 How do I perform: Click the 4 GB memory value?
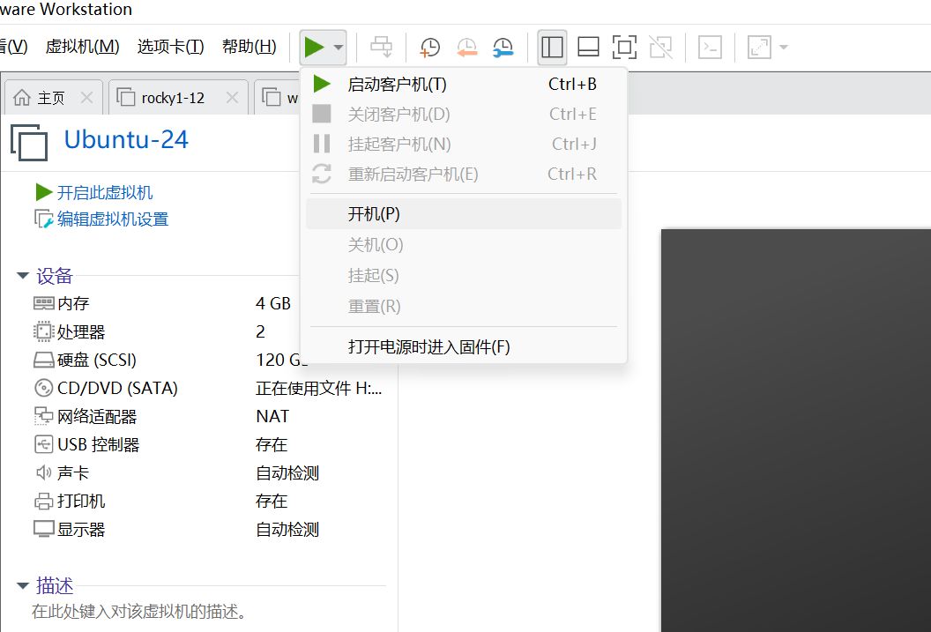pyautogui.click(x=273, y=303)
